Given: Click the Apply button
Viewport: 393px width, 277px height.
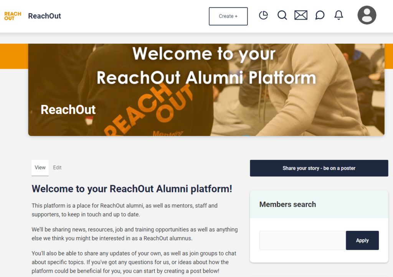Looking at the screenshot, I should (362, 241).
